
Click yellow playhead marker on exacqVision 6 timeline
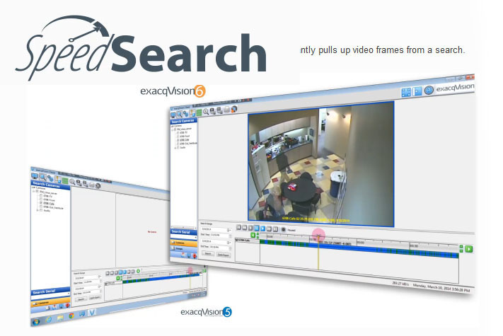tap(318, 253)
